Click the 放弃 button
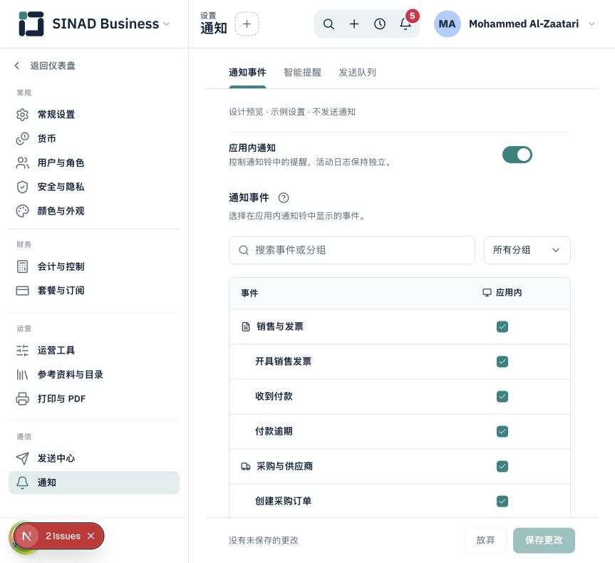This screenshot has height=563, width=615. [485, 540]
